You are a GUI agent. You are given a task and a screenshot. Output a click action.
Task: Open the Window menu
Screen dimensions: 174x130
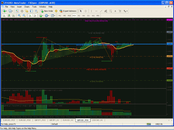(x=43, y=7)
